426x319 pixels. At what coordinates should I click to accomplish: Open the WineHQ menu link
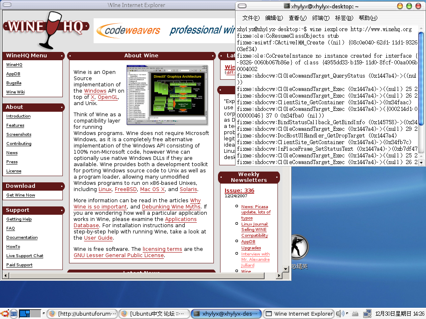14,64
